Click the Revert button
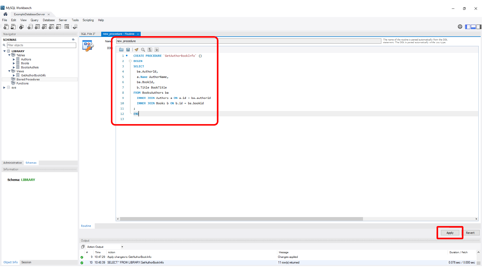 pyautogui.click(x=470, y=233)
